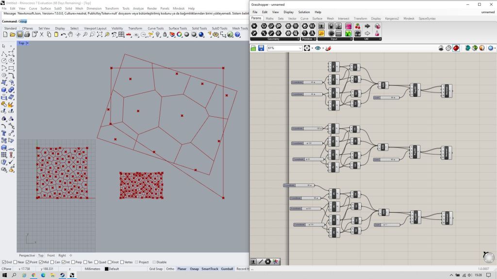Open the Top viewport title dropdown arrow
This screenshot has width=497, height=279.
pos(27,43)
